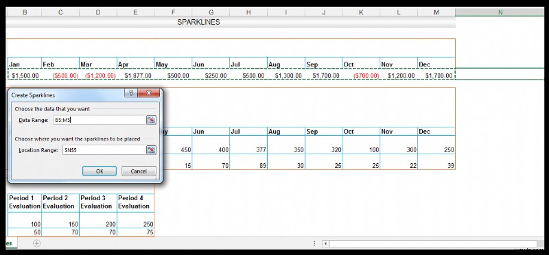Select the cell containing 75 under Period 4

[135, 232]
